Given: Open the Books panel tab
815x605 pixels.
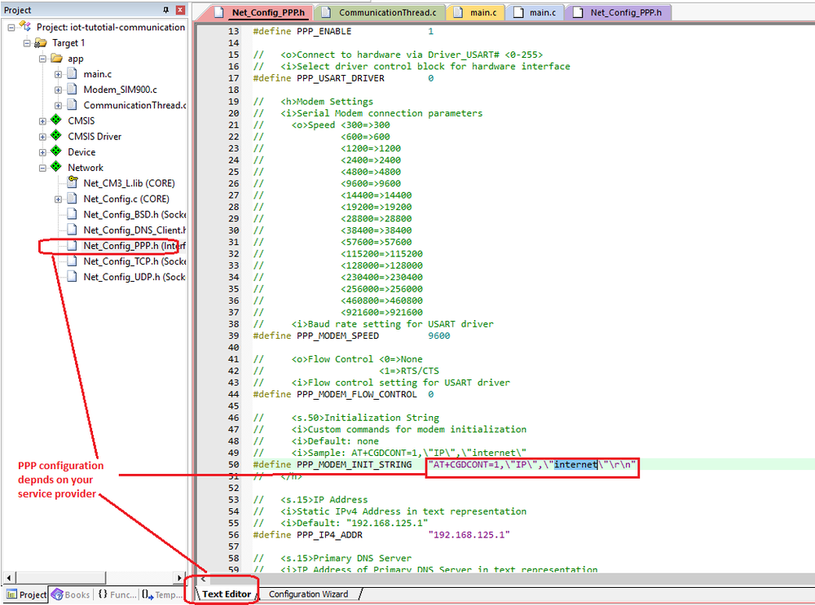Looking at the screenshot, I should click(71, 594).
